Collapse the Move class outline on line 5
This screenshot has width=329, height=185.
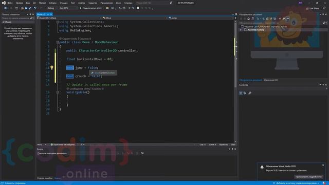point(58,42)
